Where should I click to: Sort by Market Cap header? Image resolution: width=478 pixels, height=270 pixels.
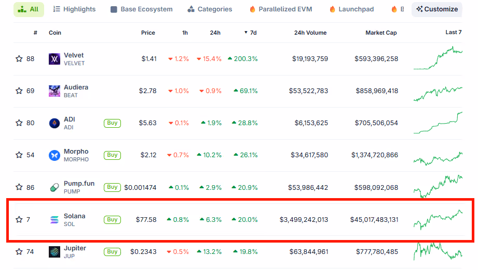coord(381,33)
